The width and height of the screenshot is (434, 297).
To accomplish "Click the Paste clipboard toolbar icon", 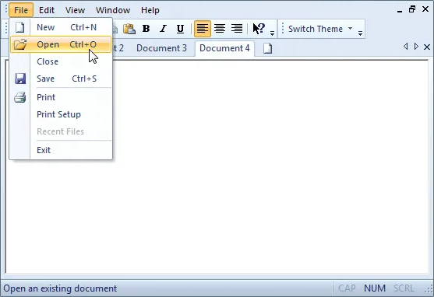I will (x=129, y=29).
